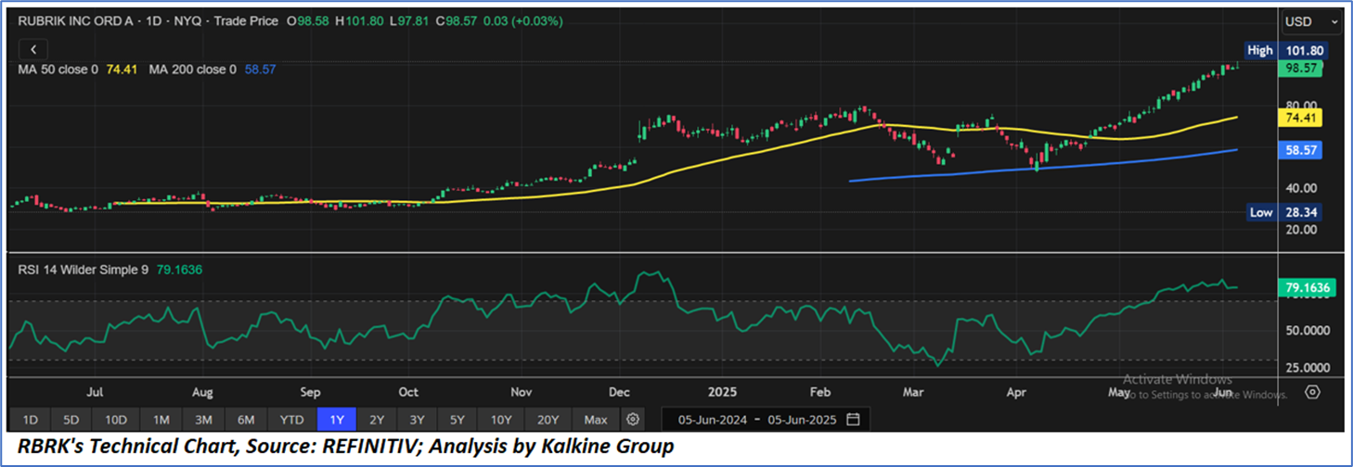Click the chart settings hexagon icon
The height and width of the screenshot is (467, 1353).
coord(1312,392)
